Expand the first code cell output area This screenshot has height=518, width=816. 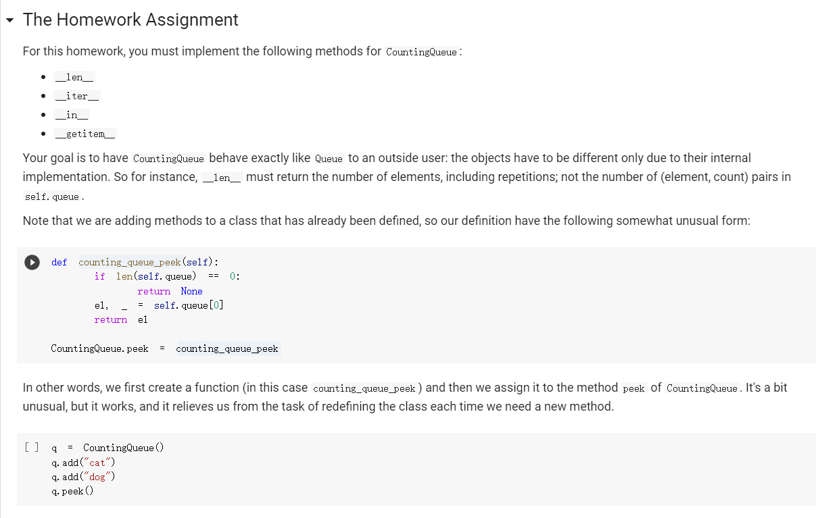[32, 262]
